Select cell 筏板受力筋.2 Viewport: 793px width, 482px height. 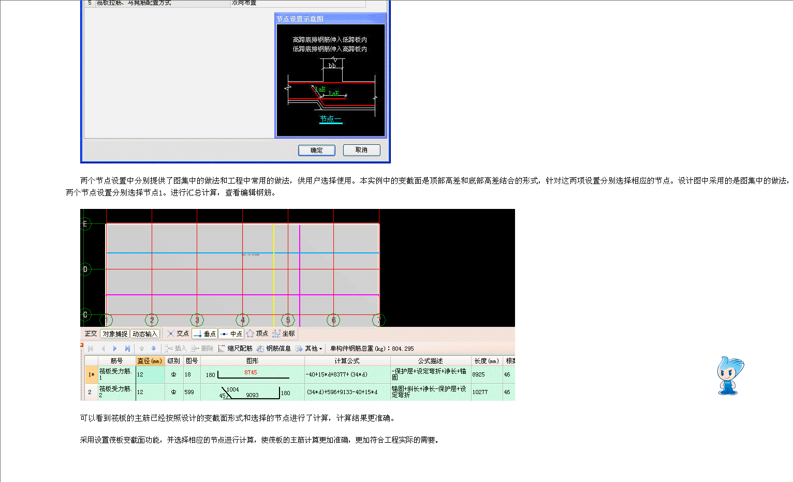pyautogui.click(x=116, y=392)
